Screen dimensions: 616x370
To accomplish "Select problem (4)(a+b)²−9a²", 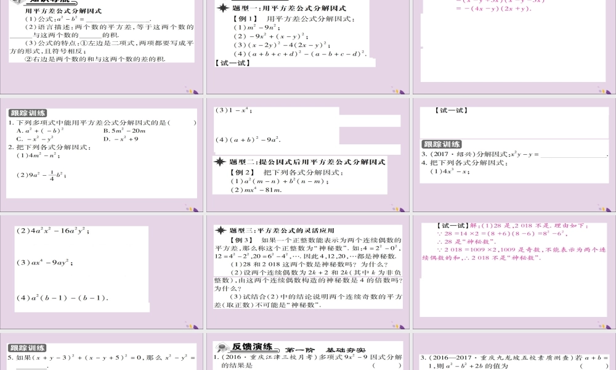I will (248, 139).
